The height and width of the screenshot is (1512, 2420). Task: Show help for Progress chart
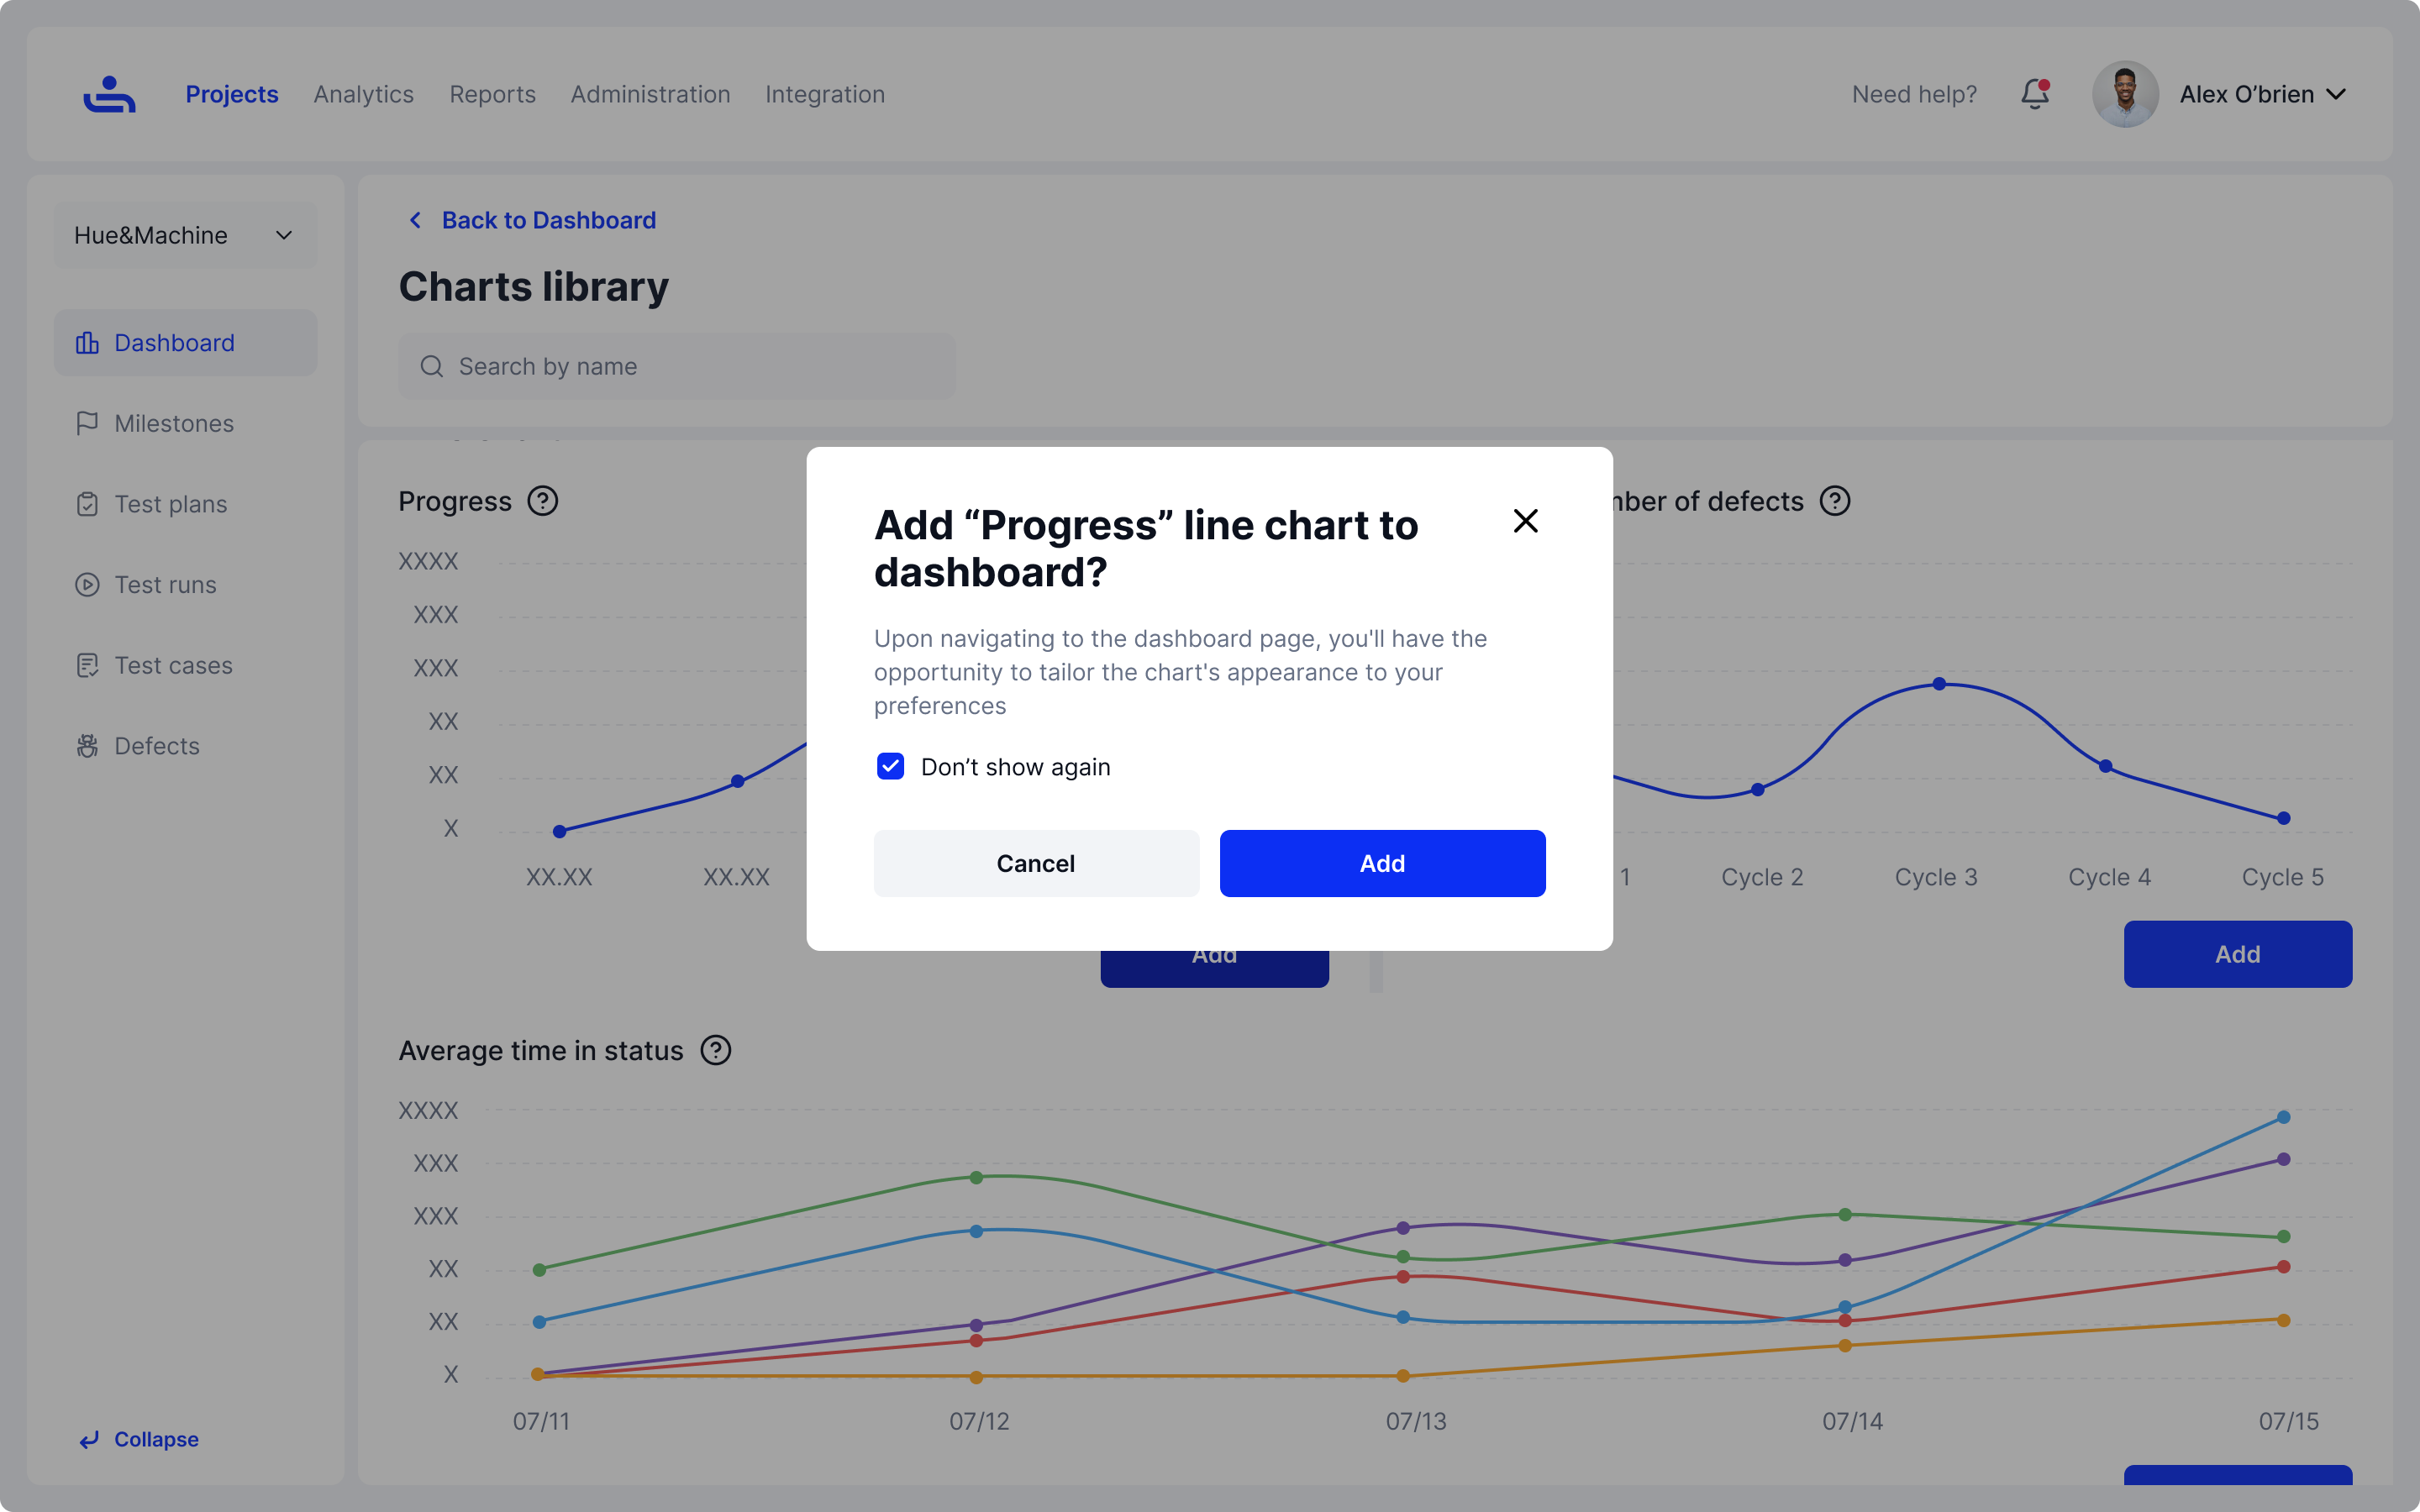pyautogui.click(x=543, y=501)
